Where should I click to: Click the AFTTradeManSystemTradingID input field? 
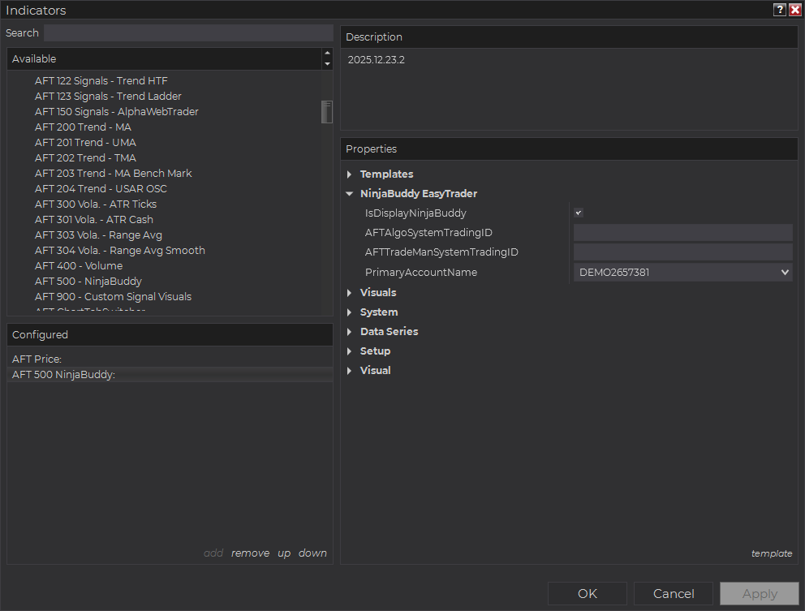click(682, 252)
